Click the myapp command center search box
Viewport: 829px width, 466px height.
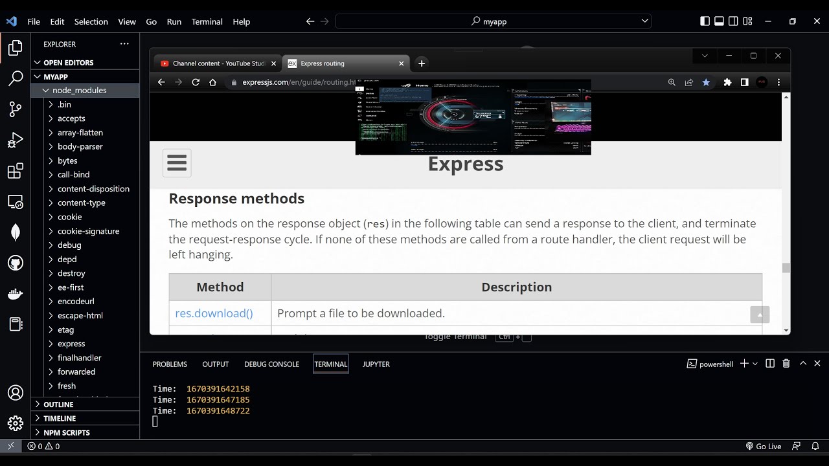pyautogui.click(x=494, y=21)
